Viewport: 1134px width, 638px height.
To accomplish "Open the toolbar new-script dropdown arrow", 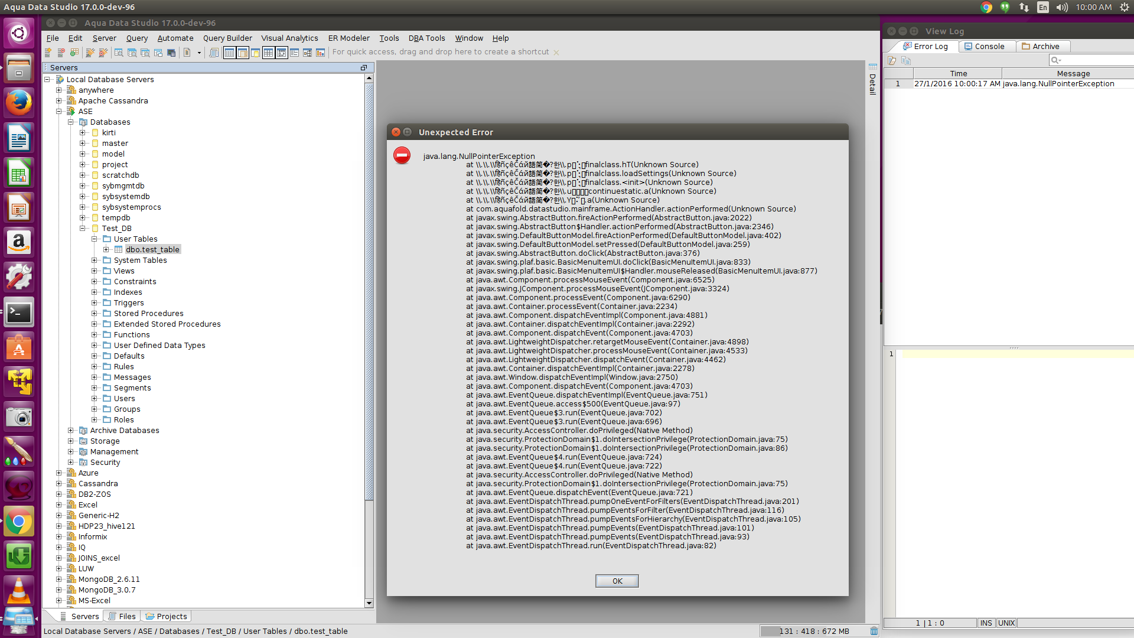I will point(199,53).
